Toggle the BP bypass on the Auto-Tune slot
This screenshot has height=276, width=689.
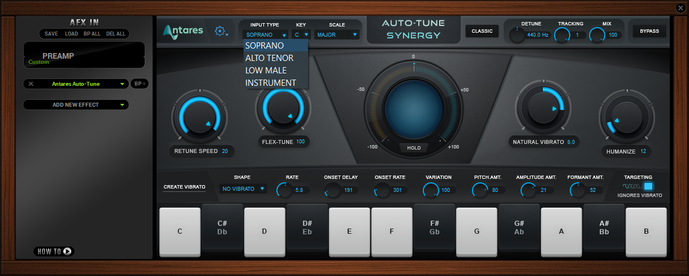pyautogui.click(x=140, y=84)
